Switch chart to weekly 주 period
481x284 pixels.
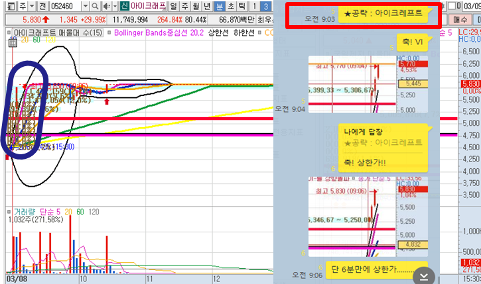coord(184,6)
